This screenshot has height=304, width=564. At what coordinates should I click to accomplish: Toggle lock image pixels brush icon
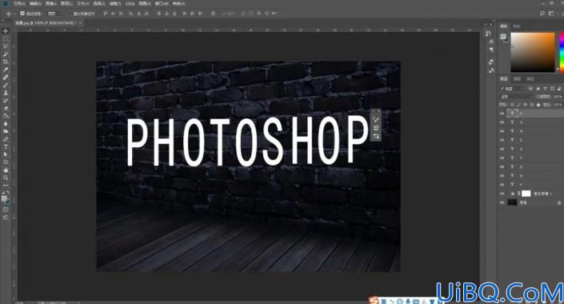click(518, 105)
